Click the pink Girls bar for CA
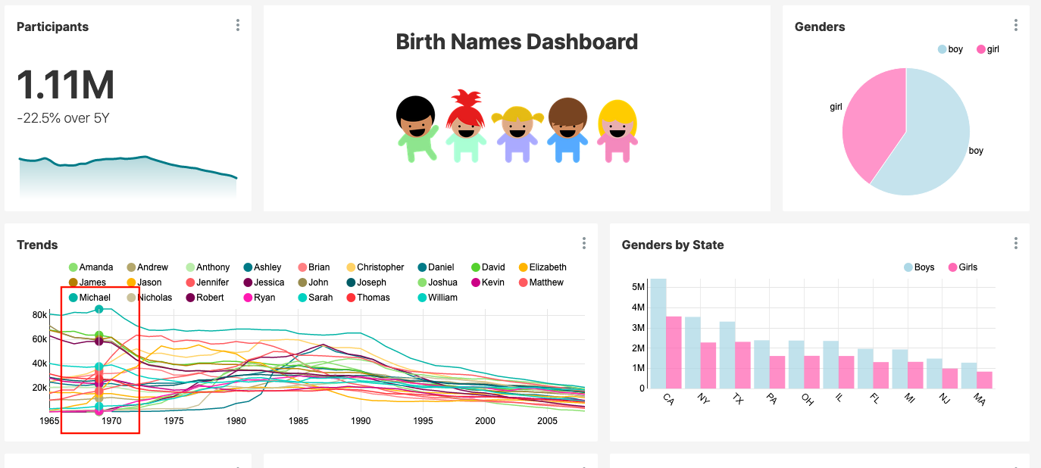Screen dimensions: 1041x468 pyautogui.click(x=674, y=352)
